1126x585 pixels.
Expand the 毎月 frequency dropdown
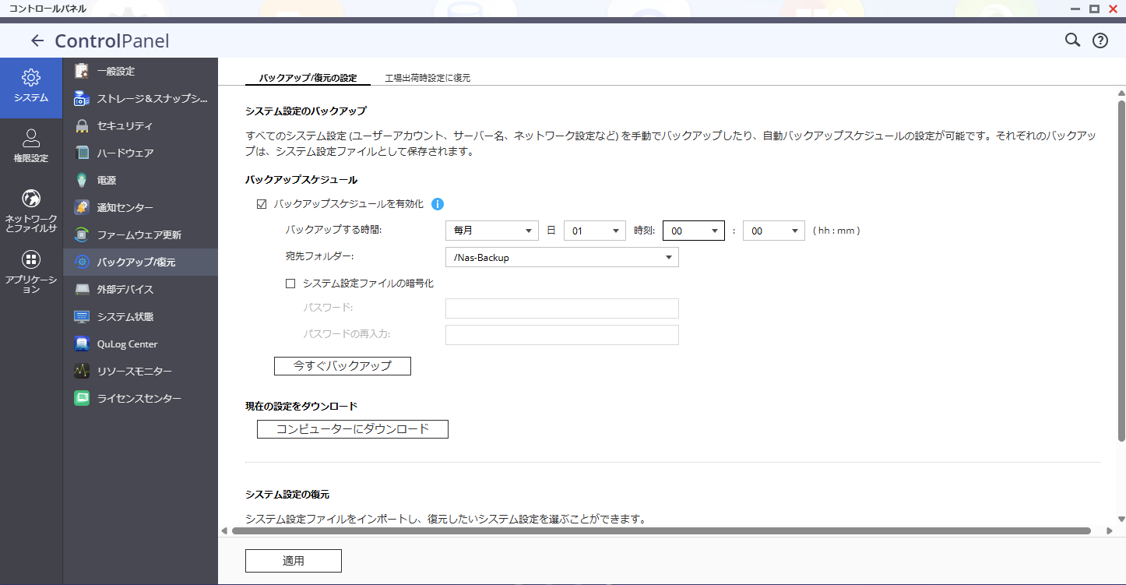point(491,231)
